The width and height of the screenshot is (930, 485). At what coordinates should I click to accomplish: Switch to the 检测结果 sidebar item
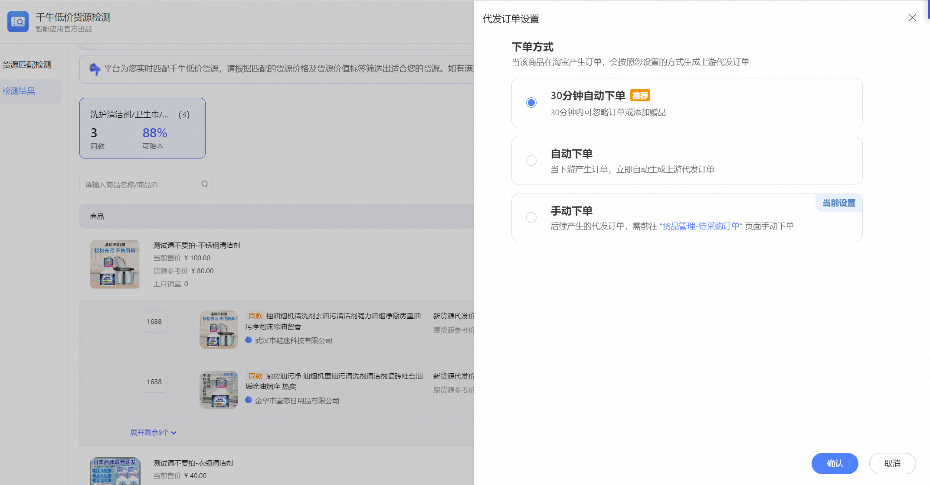[19, 91]
